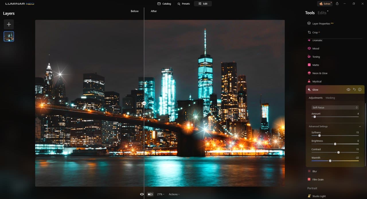Switch to the Masking tab
Screen dimensions: 367x199
click(330, 98)
